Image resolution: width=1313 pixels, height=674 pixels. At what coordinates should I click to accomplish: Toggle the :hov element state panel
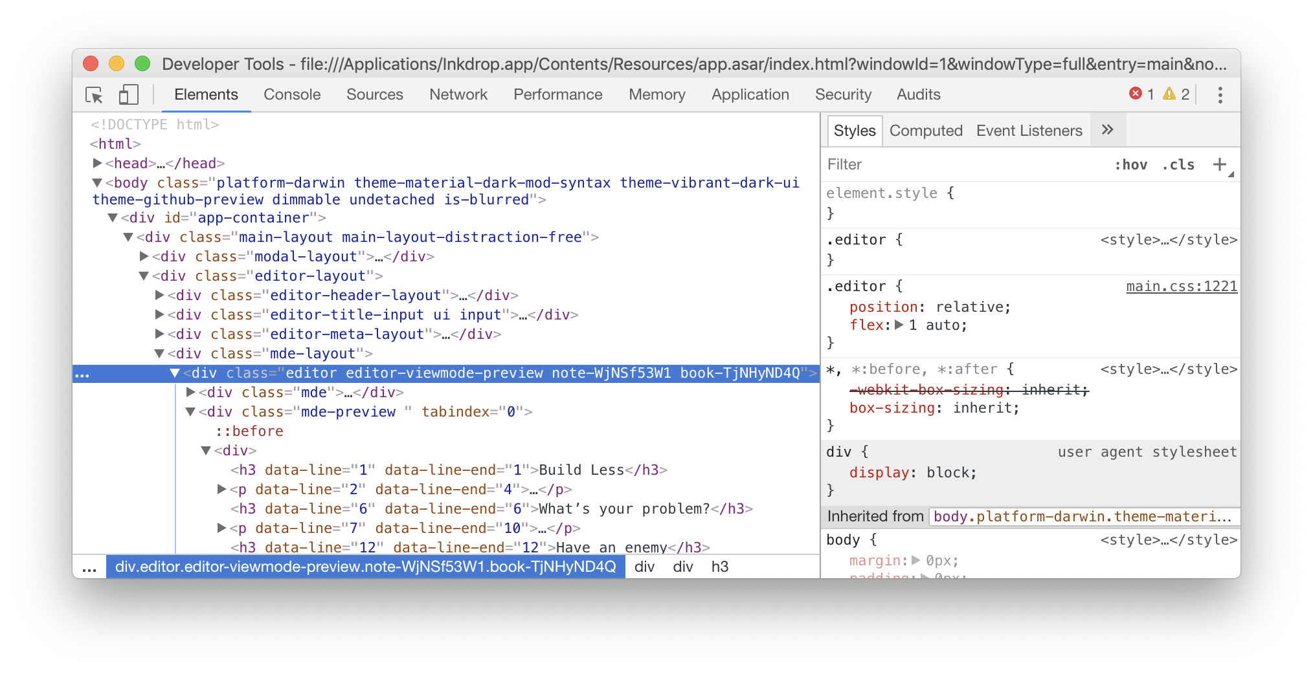(1130, 165)
